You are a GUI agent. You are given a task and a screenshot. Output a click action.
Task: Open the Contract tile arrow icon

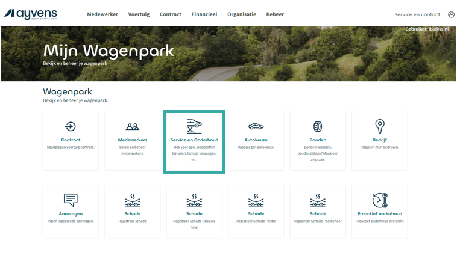pyautogui.click(x=71, y=127)
